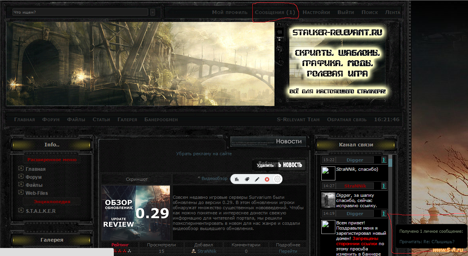The image size is (468, 256).
Task: Click the Расширенное меню heading
Action: click(x=52, y=160)
